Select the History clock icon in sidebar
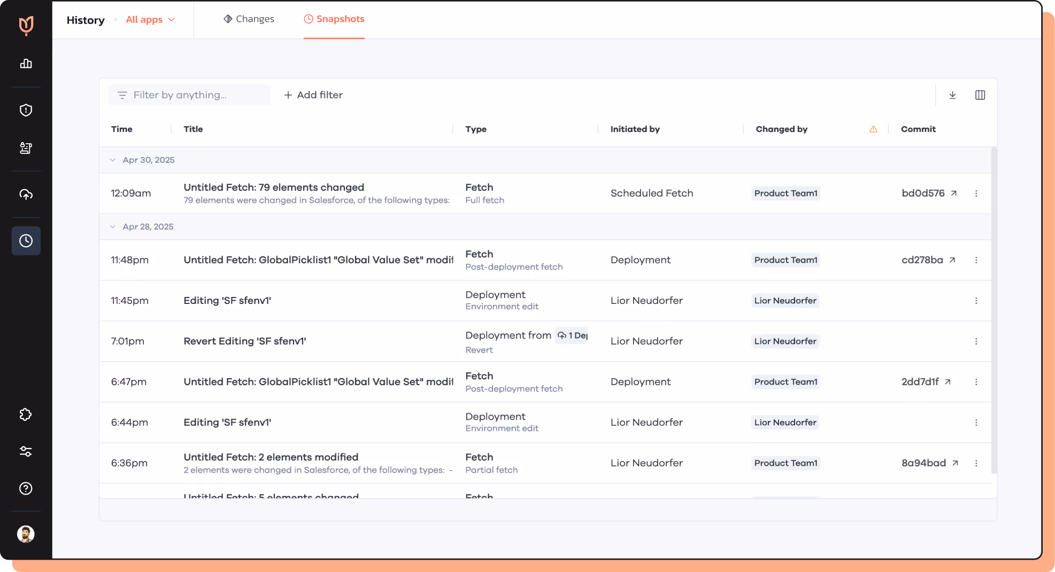 [x=26, y=241]
